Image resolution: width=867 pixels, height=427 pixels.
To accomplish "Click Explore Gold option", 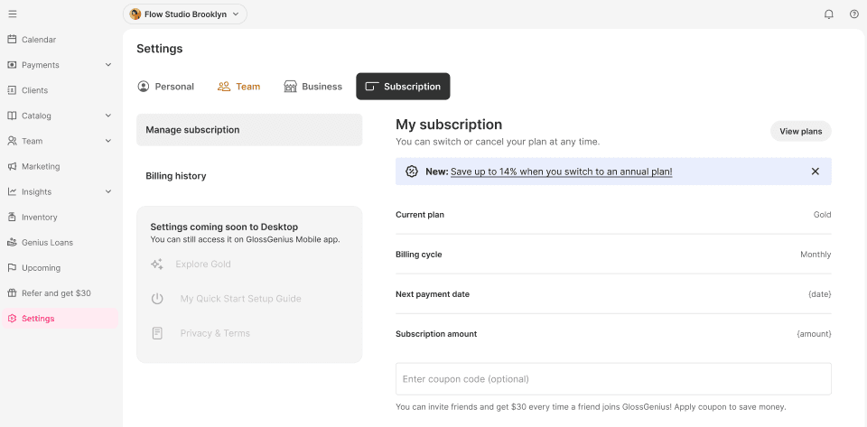I will 203,264.
